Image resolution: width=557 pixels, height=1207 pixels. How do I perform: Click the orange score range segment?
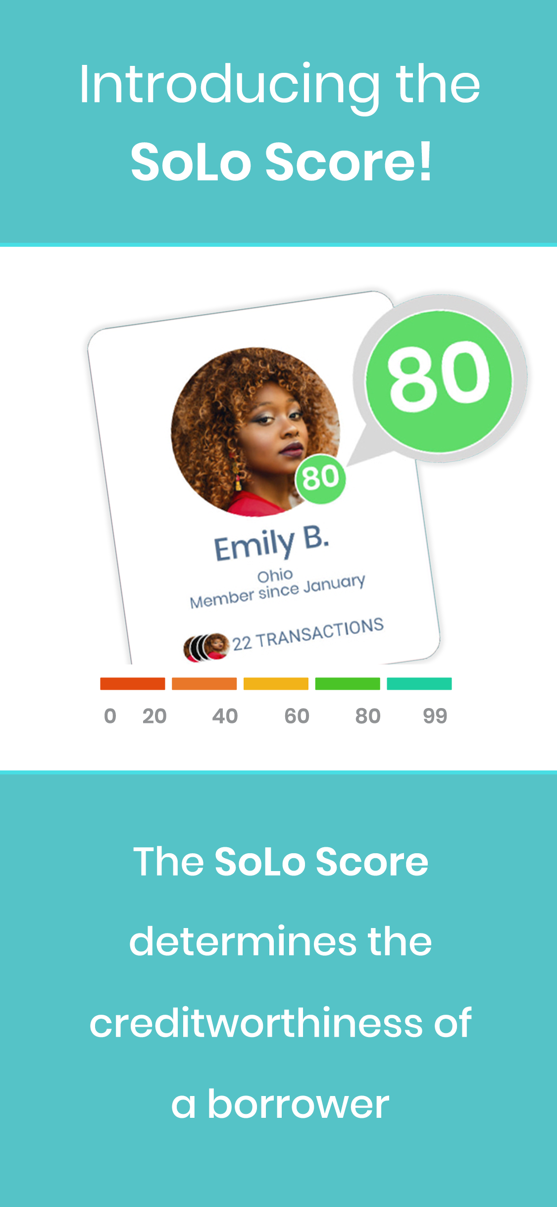tap(204, 684)
